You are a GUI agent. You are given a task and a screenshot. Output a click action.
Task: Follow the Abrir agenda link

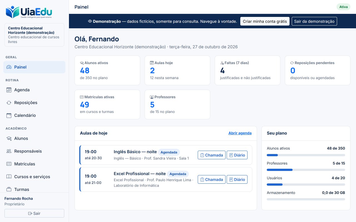pyautogui.click(x=240, y=133)
